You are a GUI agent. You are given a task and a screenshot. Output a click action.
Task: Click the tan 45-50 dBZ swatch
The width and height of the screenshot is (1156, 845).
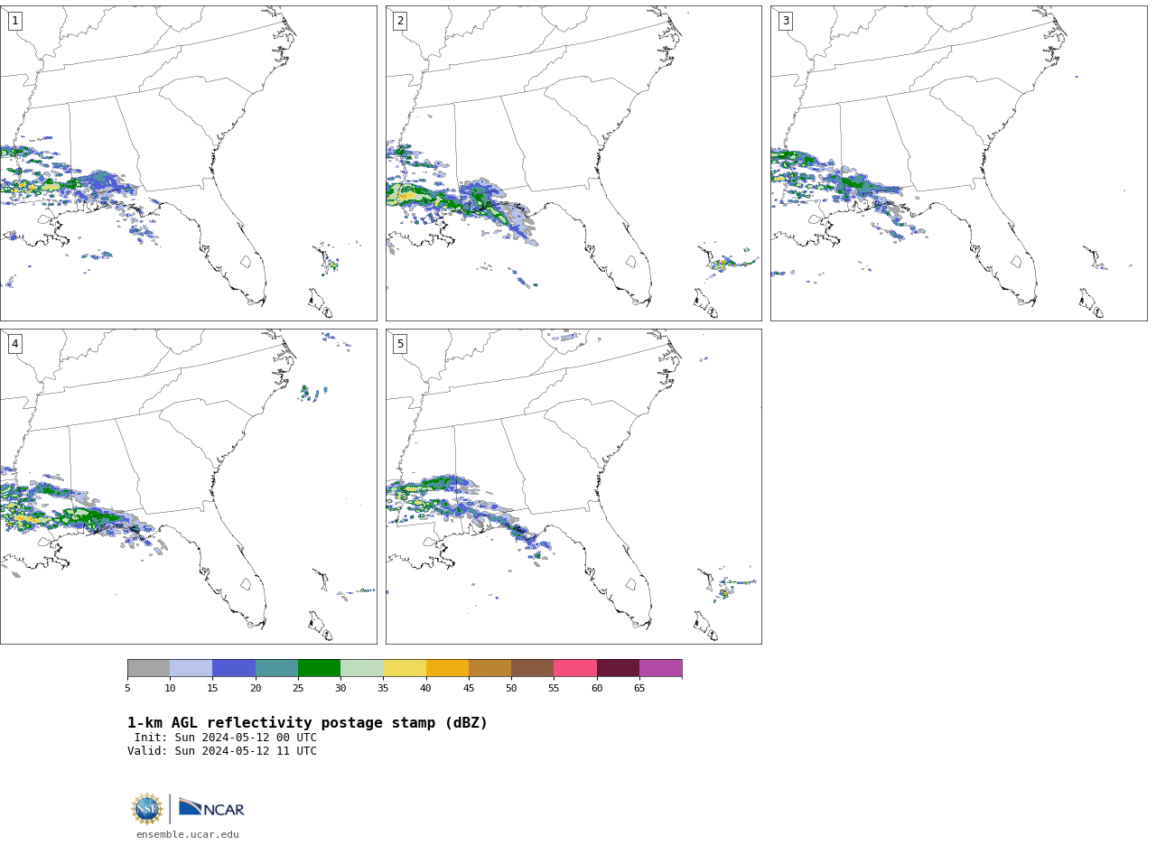489,668
